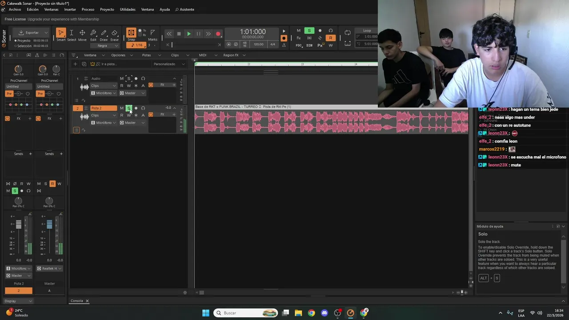Toggle global Solo in Mix module
Image resolution: width=569 pixels, height=320 pixels.
click(309, 31)
